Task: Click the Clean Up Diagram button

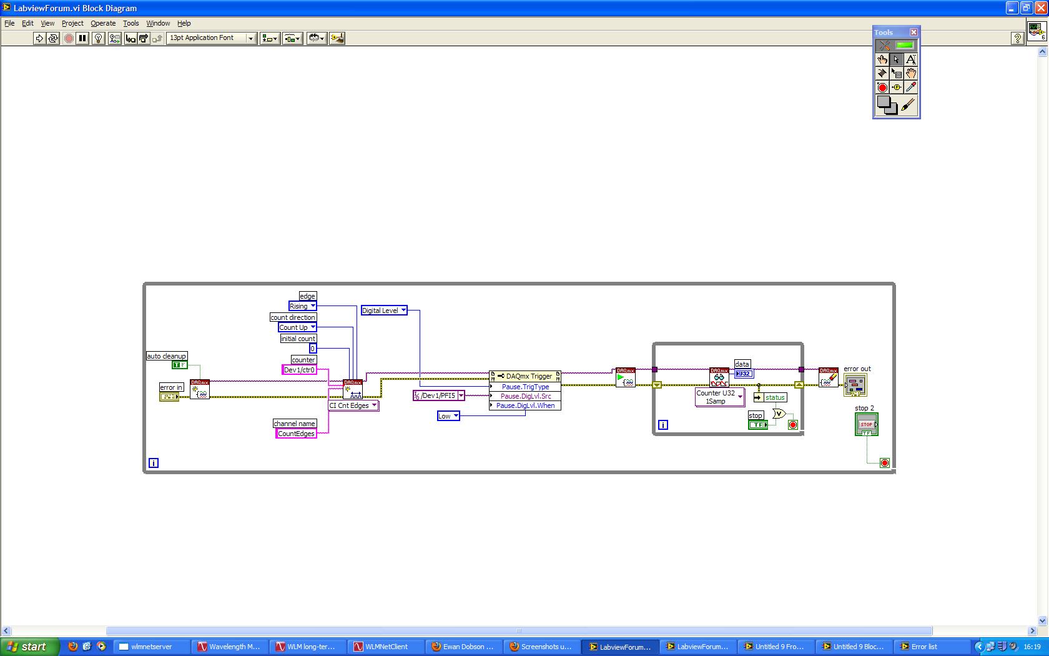Action: (337, 38)
